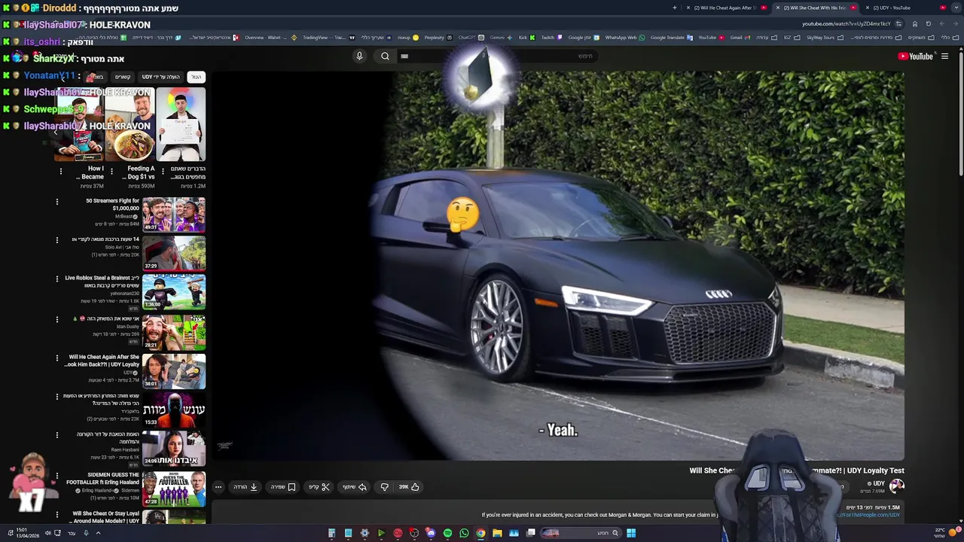Open options for '50 Streamers Fight' video
This screenshot has width=964, height=542.
point(57,202)
